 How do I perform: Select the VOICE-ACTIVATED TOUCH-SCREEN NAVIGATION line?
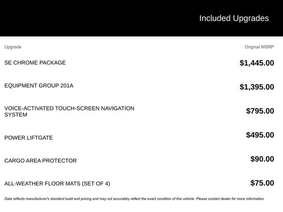pyautogui.click(x=69, y=108)
